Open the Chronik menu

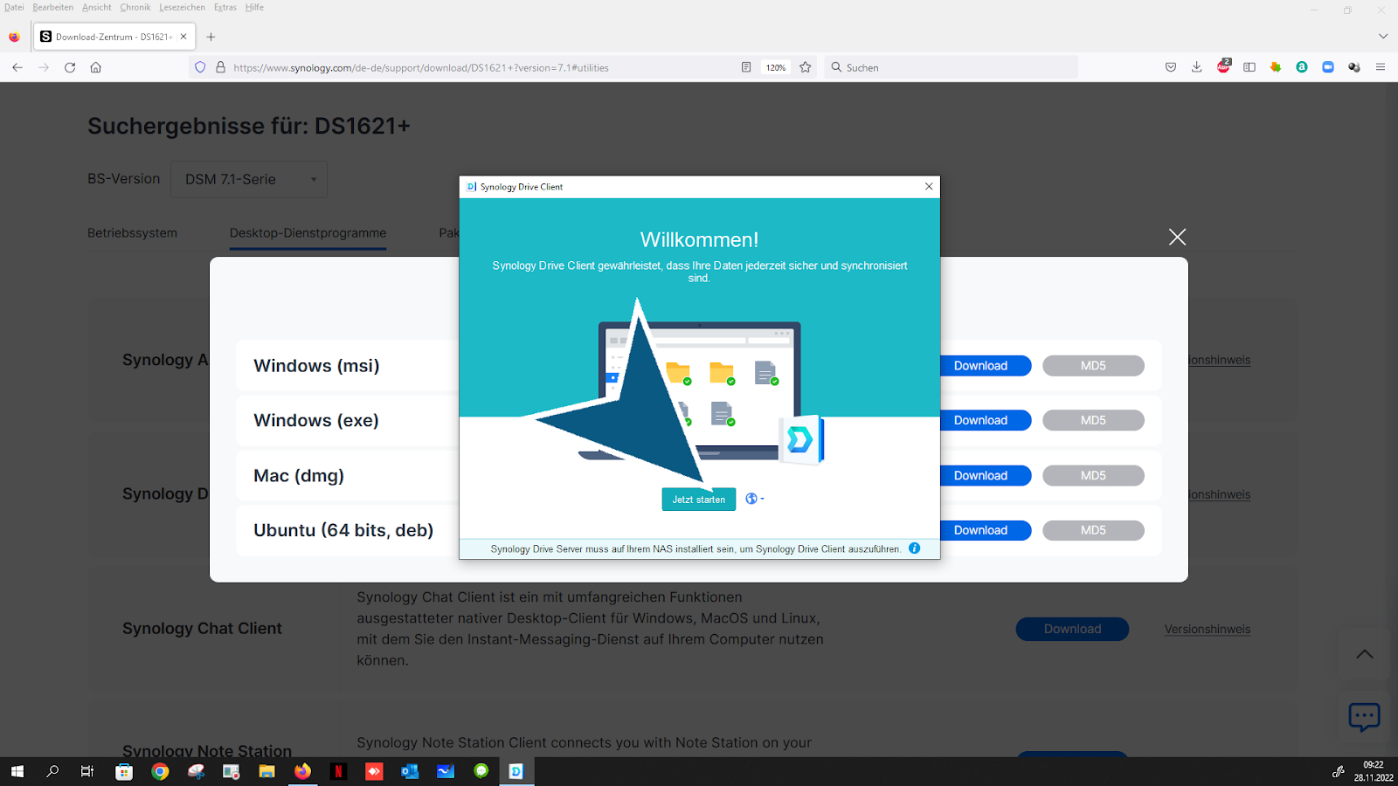[135, 7]
